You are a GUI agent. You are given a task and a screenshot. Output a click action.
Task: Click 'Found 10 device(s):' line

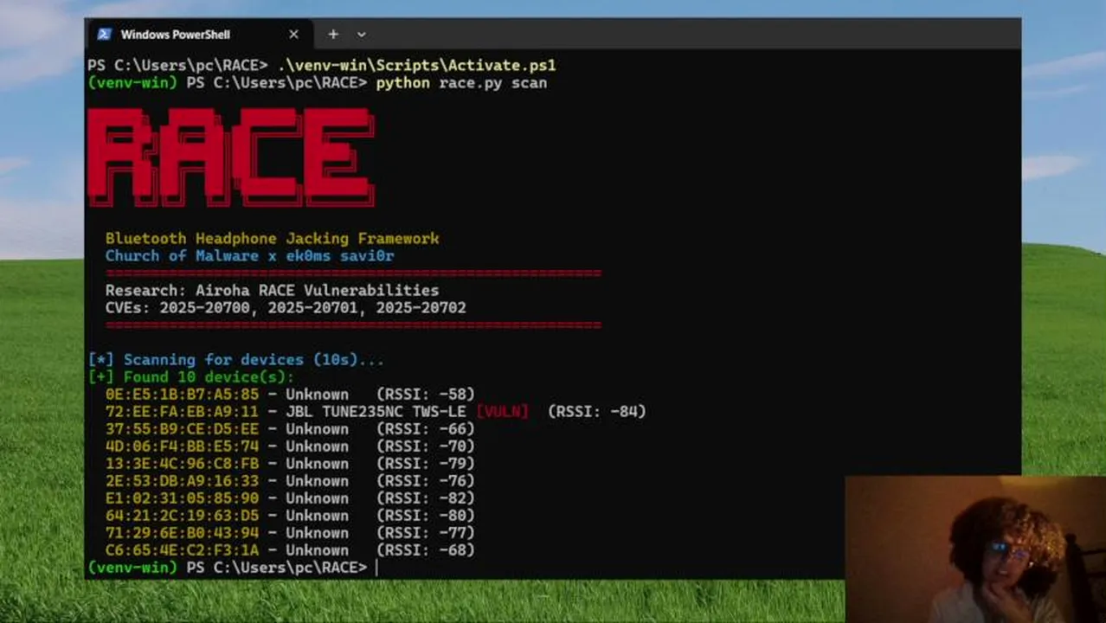click(x=190, y=377)
